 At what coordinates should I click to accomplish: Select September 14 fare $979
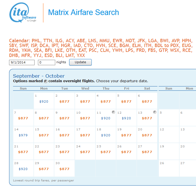coord(23,135)
